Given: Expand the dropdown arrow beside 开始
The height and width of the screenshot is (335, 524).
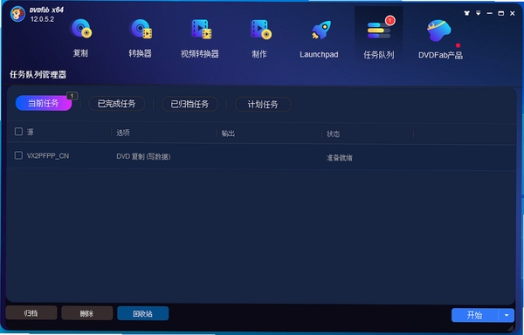Looking at the screenshot, I should click(507, 315).
